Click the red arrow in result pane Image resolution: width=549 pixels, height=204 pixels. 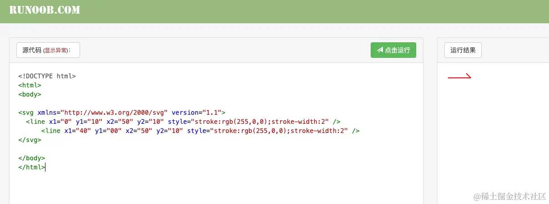click(x=459, y=76)
